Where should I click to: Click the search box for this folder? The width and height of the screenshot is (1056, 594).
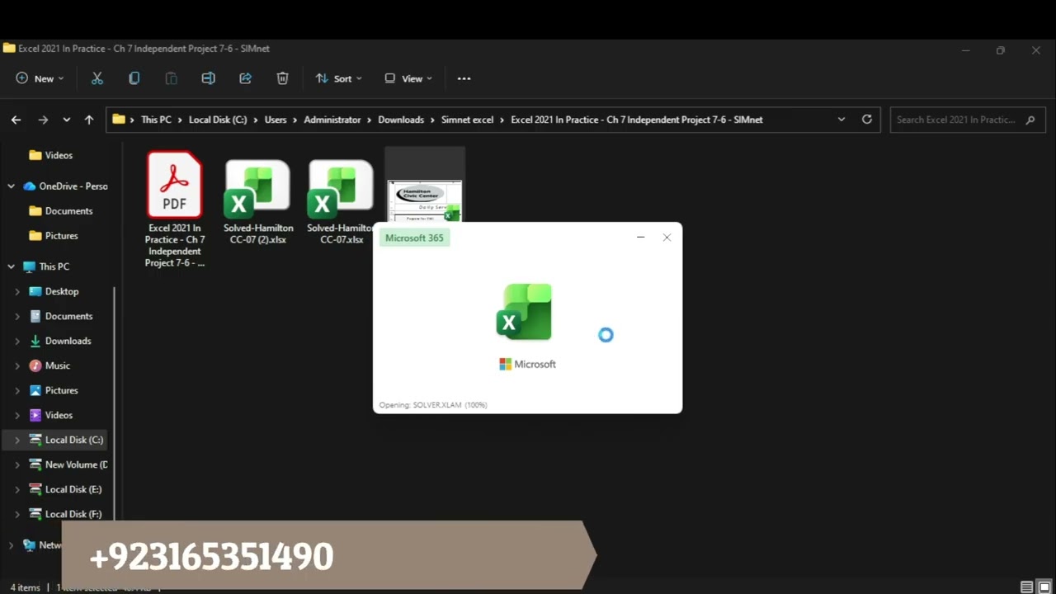pyautogui.click(x=968, y=120)
